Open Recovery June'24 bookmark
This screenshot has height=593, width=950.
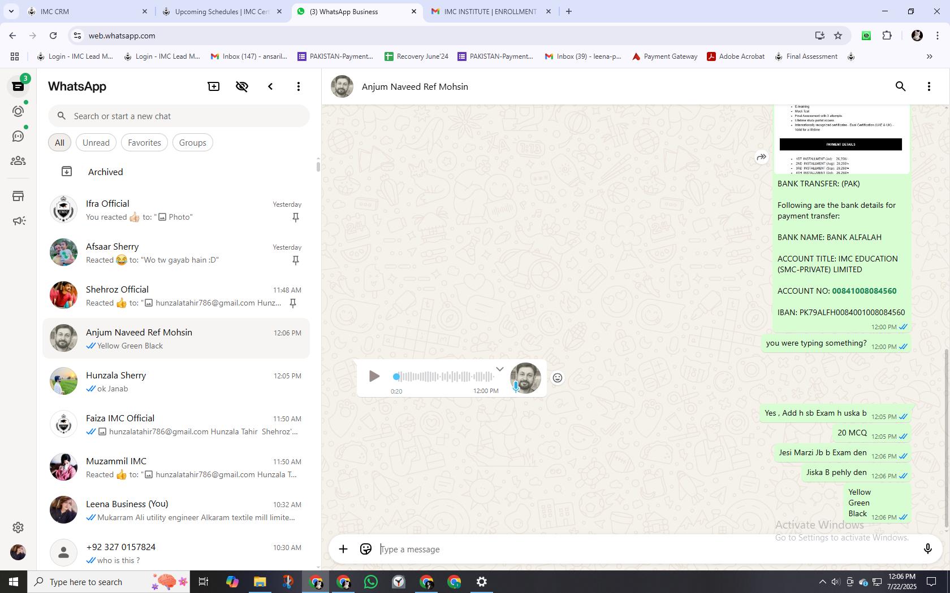[416, 56]
